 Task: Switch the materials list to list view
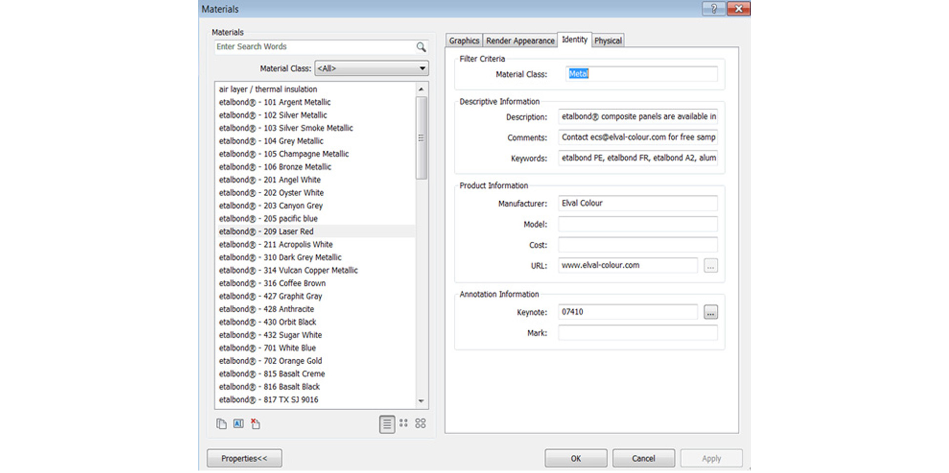tap(387, 424)
